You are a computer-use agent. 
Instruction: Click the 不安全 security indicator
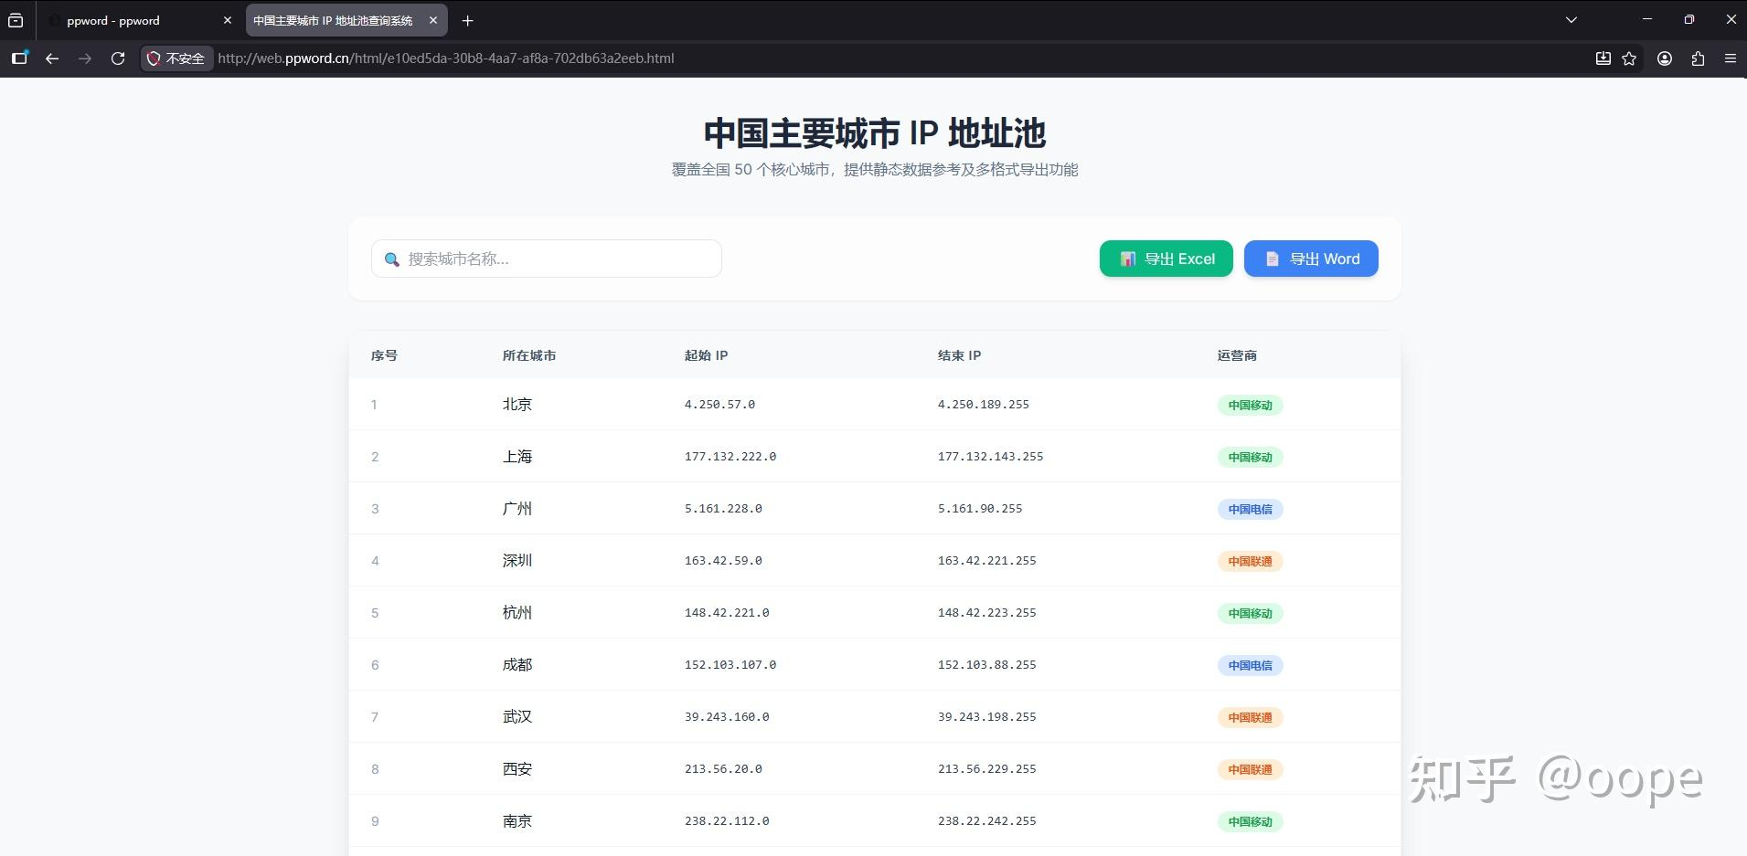click(176, 58)
